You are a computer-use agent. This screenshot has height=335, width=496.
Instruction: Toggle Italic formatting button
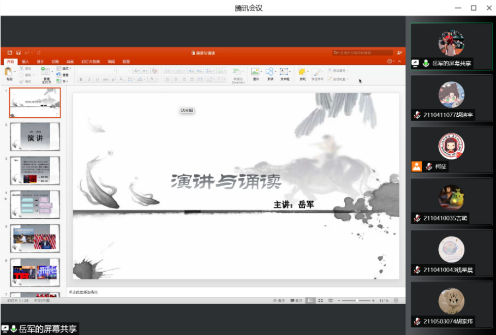point(89,79)
